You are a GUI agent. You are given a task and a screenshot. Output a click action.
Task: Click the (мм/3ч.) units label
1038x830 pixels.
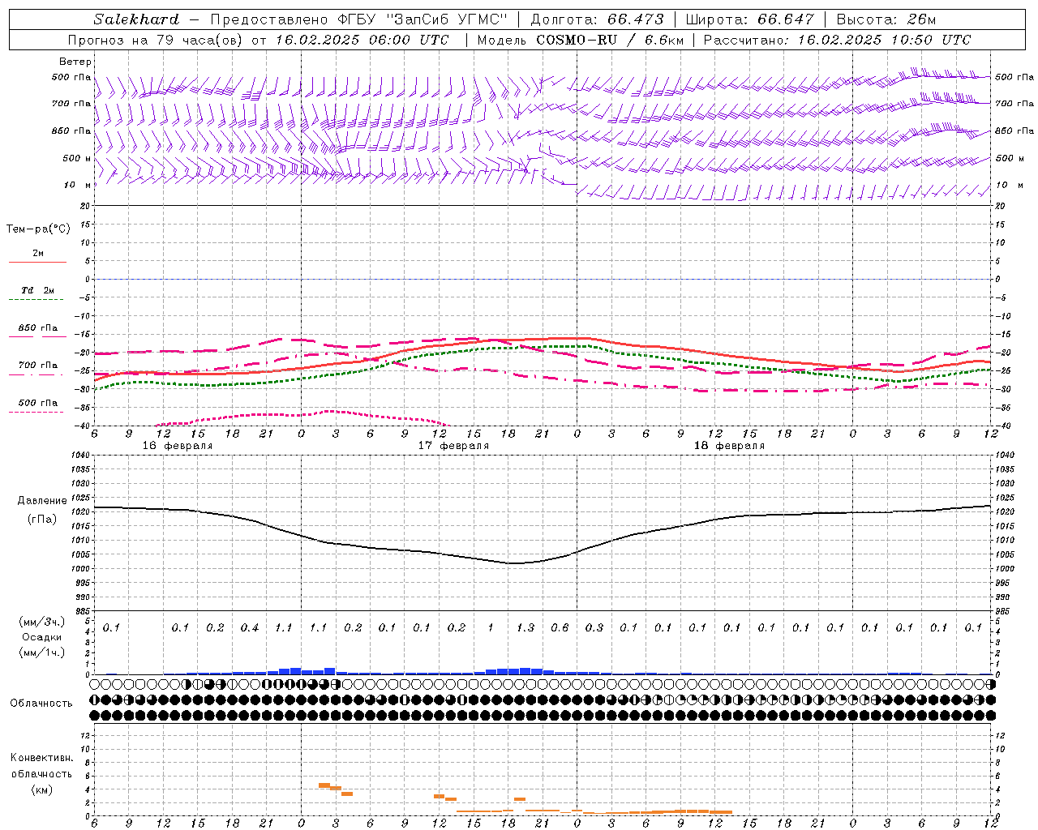coord(41,622)
